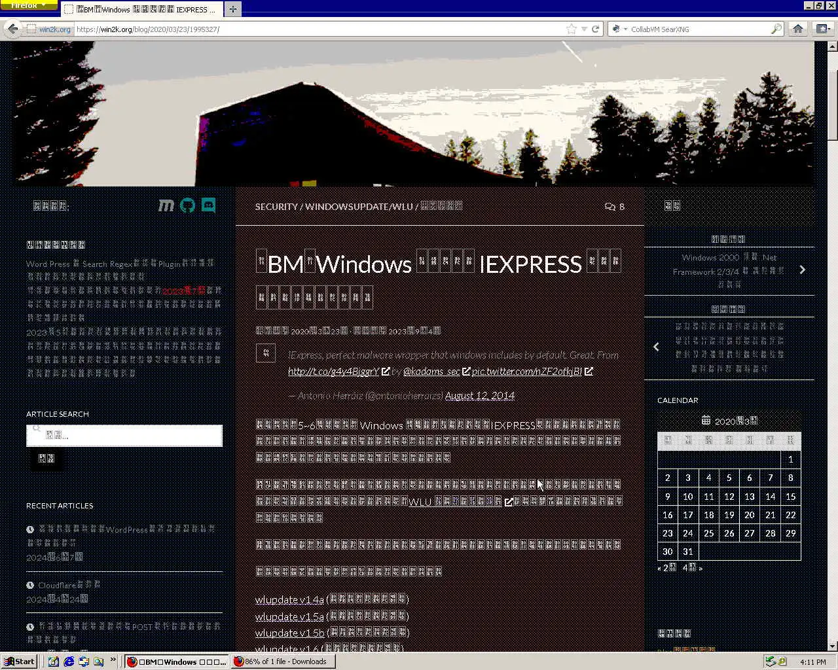Screen dimensions: 838x670
Task: Click the quote block icon beside the tweet
Action: (x=265, y=353)
